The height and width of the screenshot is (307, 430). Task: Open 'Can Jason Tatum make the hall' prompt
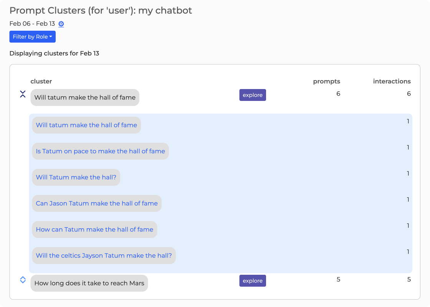coord(97,203)
